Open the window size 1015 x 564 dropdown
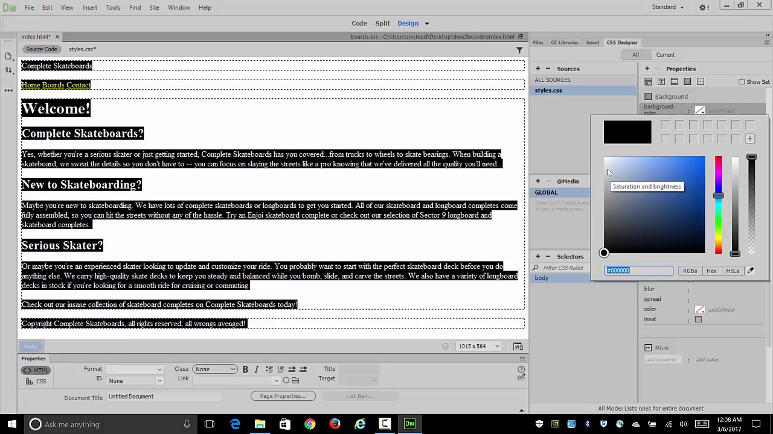 coord(480,347)
